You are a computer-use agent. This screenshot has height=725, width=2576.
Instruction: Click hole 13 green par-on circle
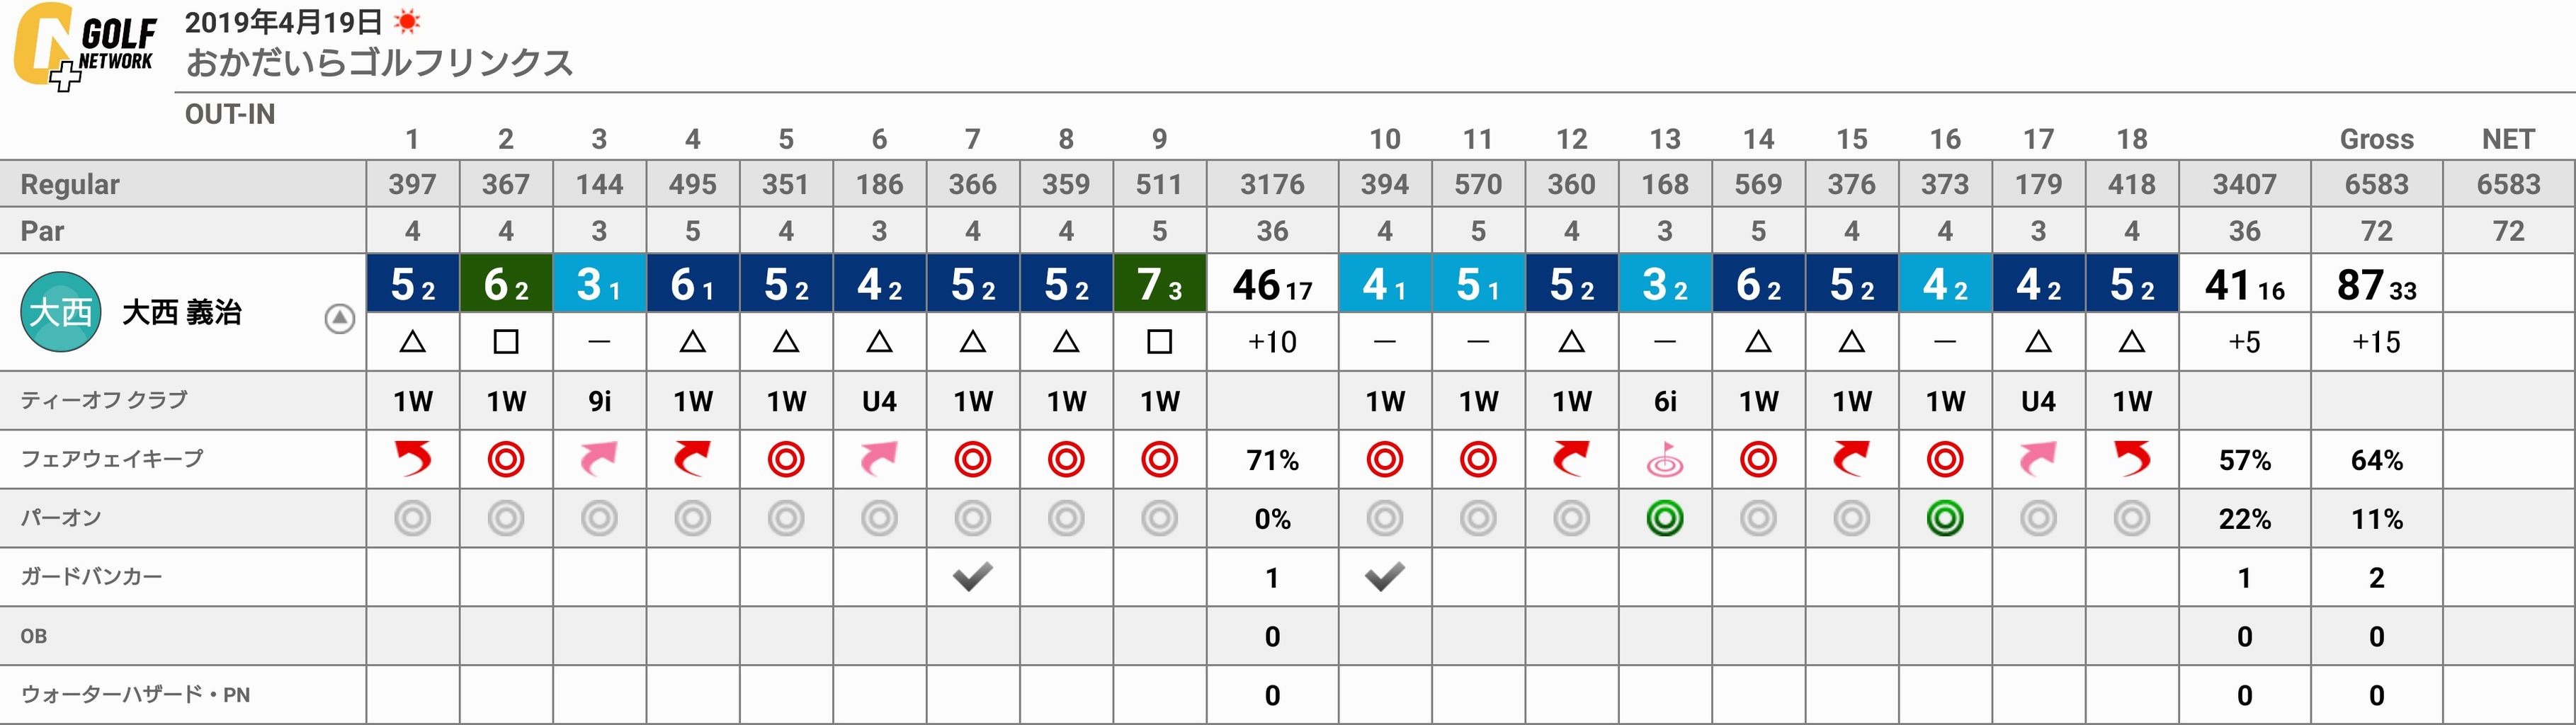point(1665,518)
